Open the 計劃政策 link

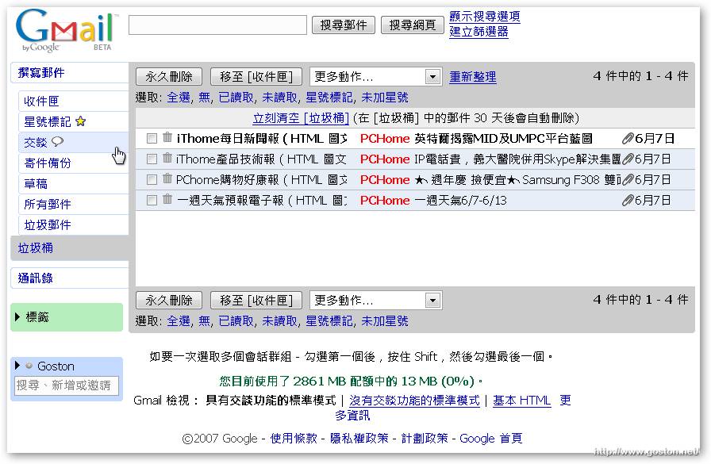tap(425, 438)
